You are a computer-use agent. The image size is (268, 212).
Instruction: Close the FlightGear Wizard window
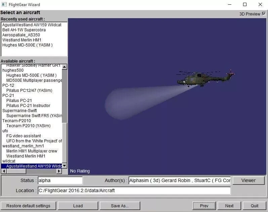pyautogui.click(x=260, y=4)
